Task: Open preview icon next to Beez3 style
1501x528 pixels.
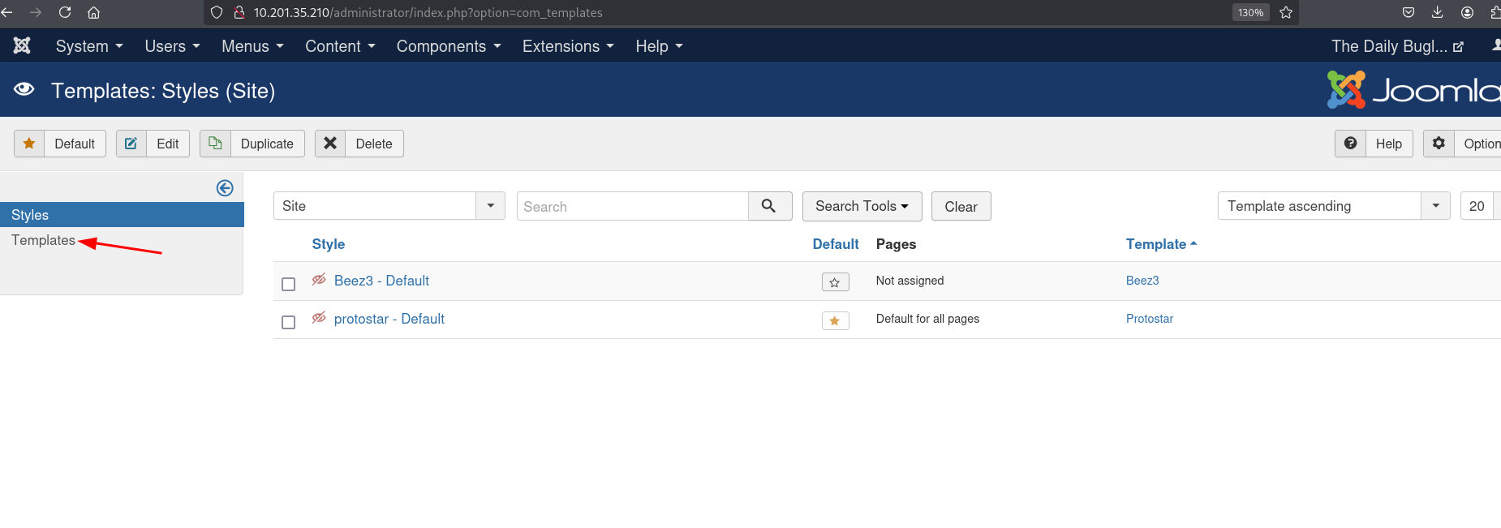Action: 319,280
